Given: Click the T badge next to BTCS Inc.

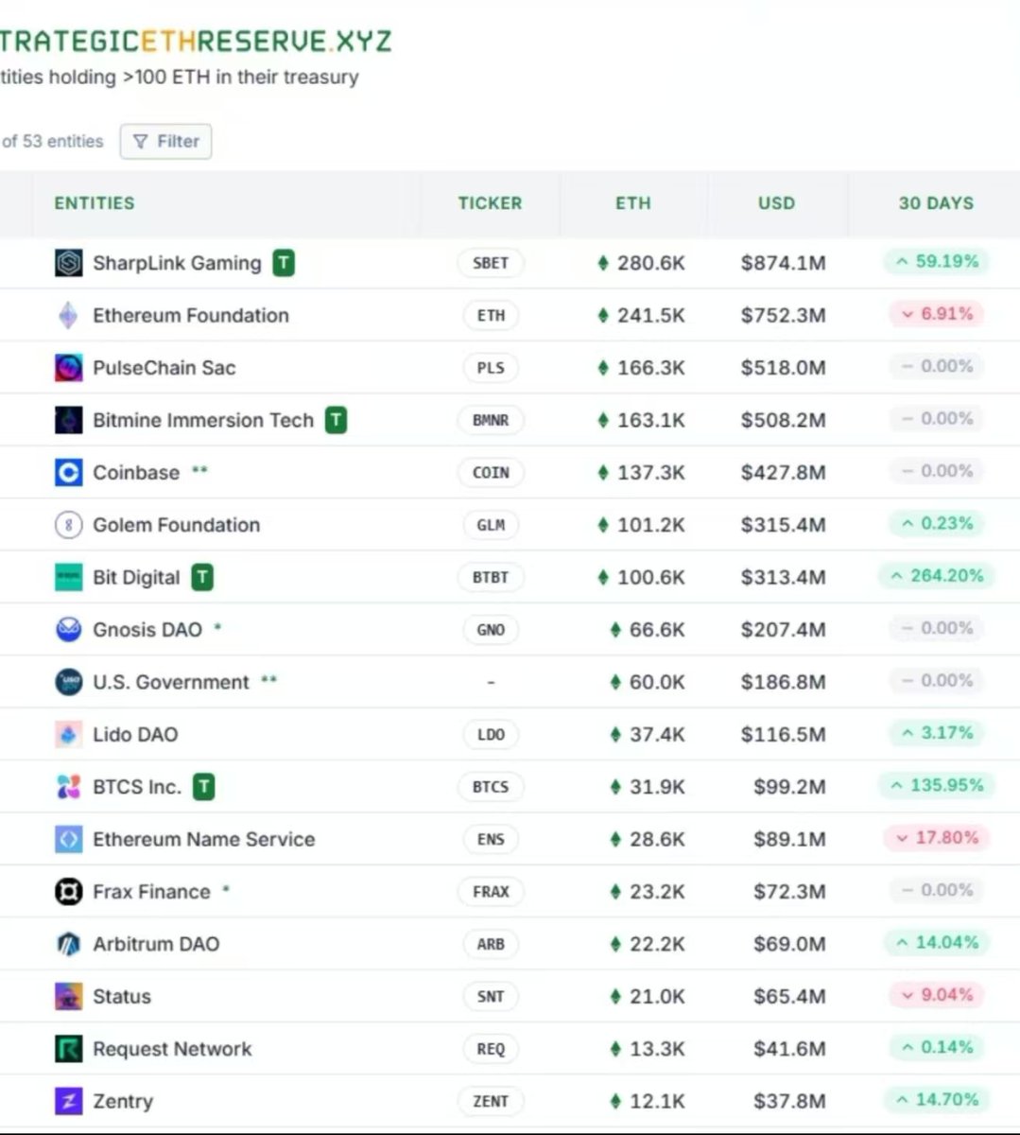Looking at the screenshot, I should tap(204, 787).
